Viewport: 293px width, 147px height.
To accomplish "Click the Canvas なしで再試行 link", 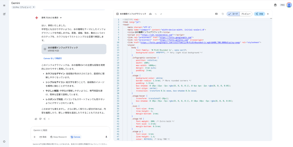I will coord(53,58).
